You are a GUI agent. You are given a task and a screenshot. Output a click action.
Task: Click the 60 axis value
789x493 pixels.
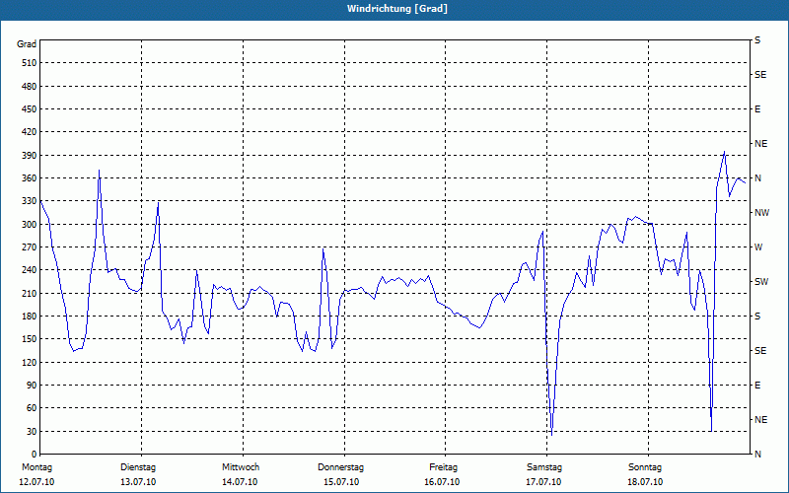pos(32,408)
